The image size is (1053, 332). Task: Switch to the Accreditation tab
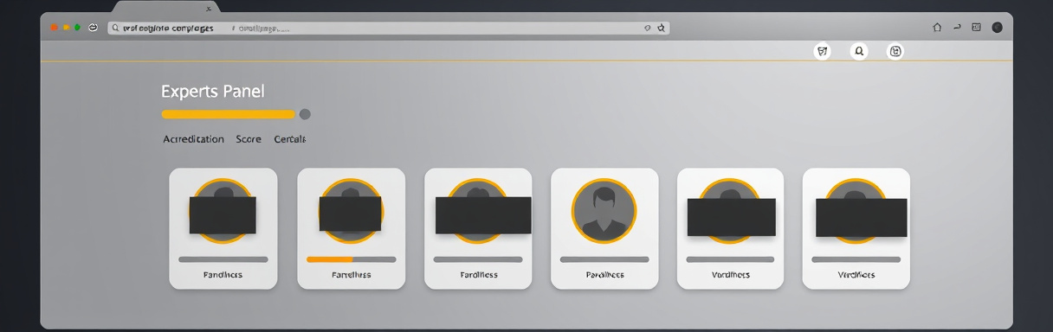pos(193,139)
